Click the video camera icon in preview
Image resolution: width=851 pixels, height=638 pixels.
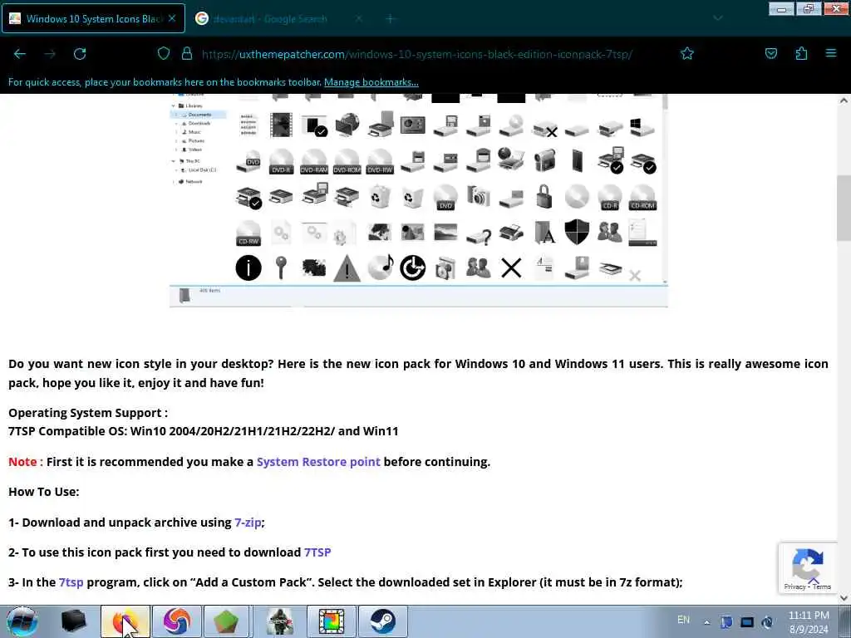point(544,160)
